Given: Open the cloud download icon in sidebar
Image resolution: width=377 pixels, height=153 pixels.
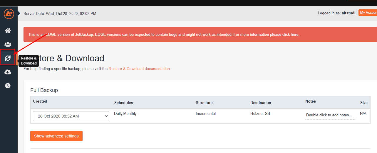Looking at the screenshot, I should tap(8, 72).
